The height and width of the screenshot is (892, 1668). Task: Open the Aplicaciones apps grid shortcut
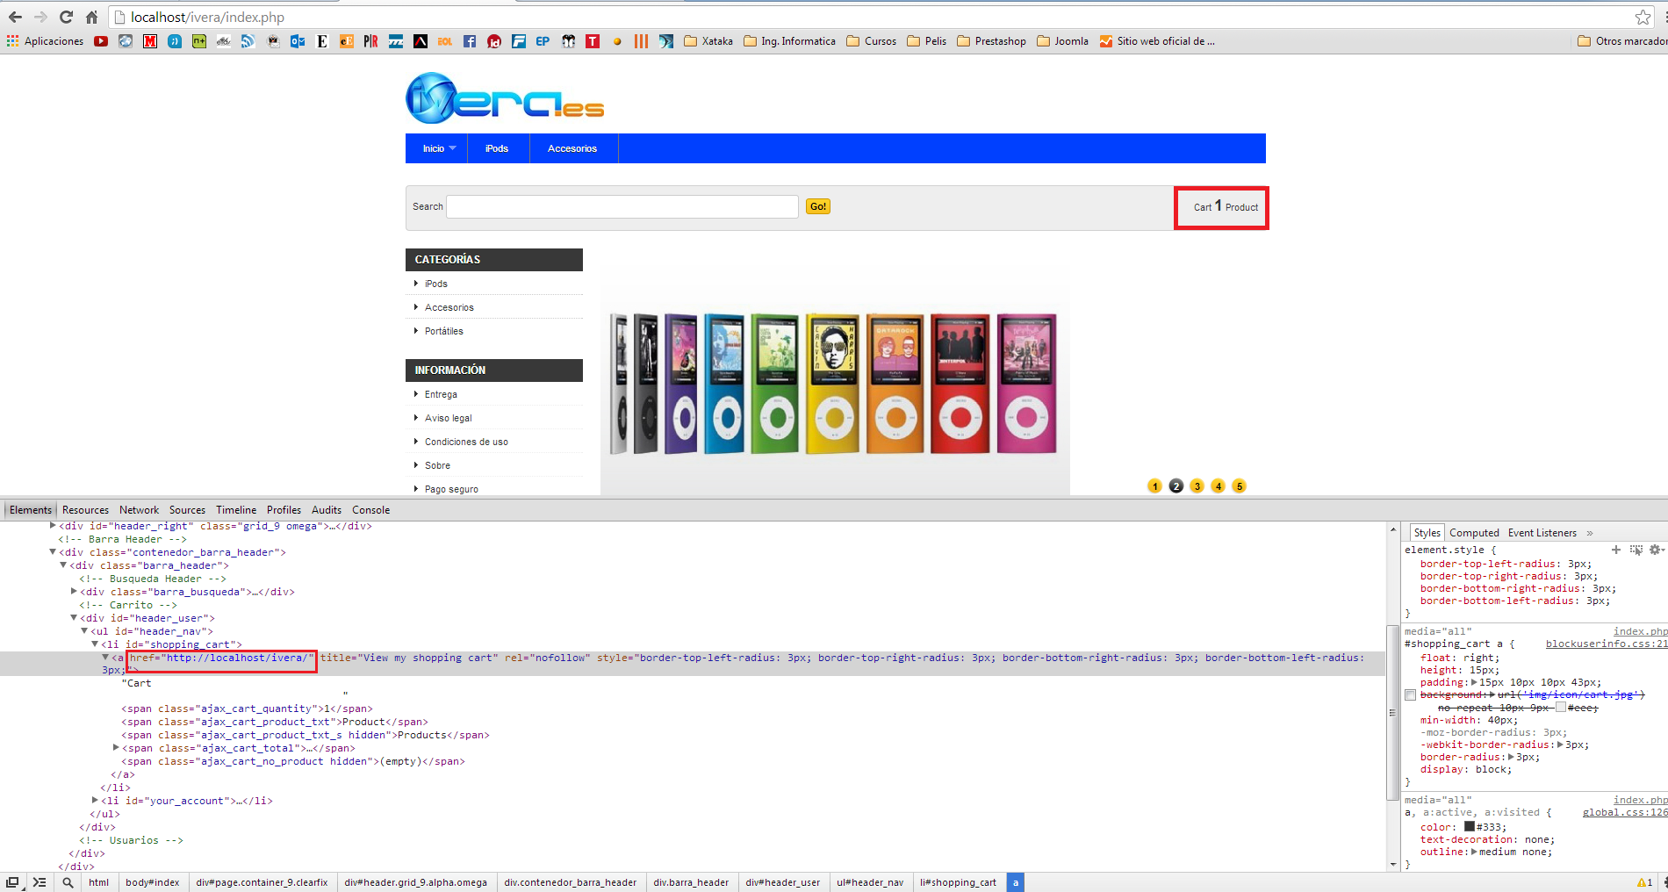45,41
